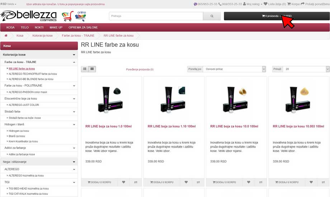The height and width of the screenshot is (197, 330).
Task: Add RR LINE 1.0 100ml to wishlist
Action: 123,182
